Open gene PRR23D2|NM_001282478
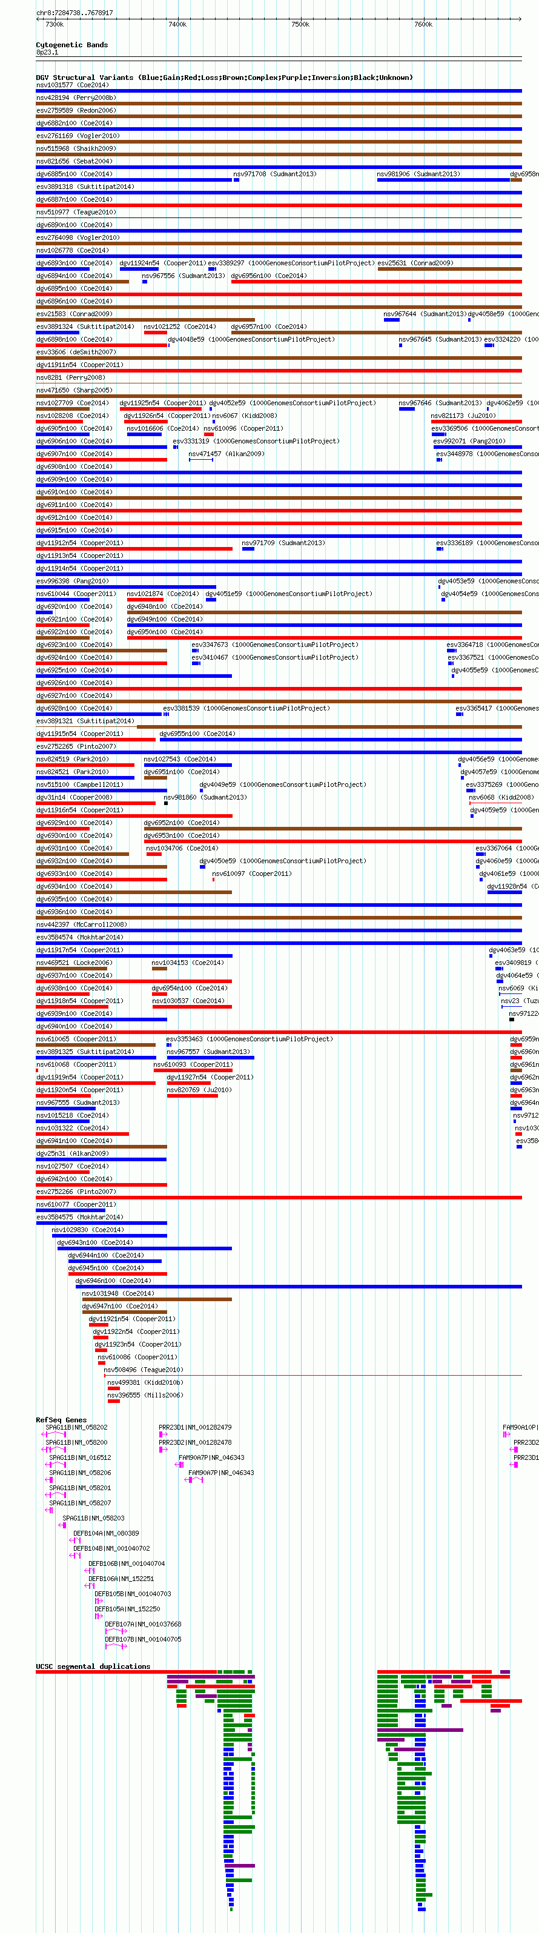 coord(195,1443)
